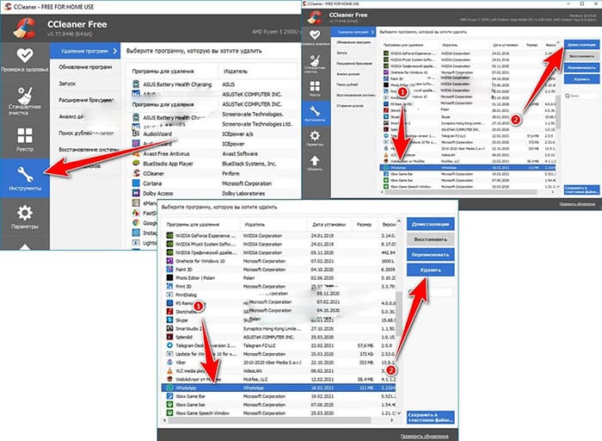Open Анализ дисков in top-right window submenu
Screen dimensions: 602x441
(x=347, y=74)
